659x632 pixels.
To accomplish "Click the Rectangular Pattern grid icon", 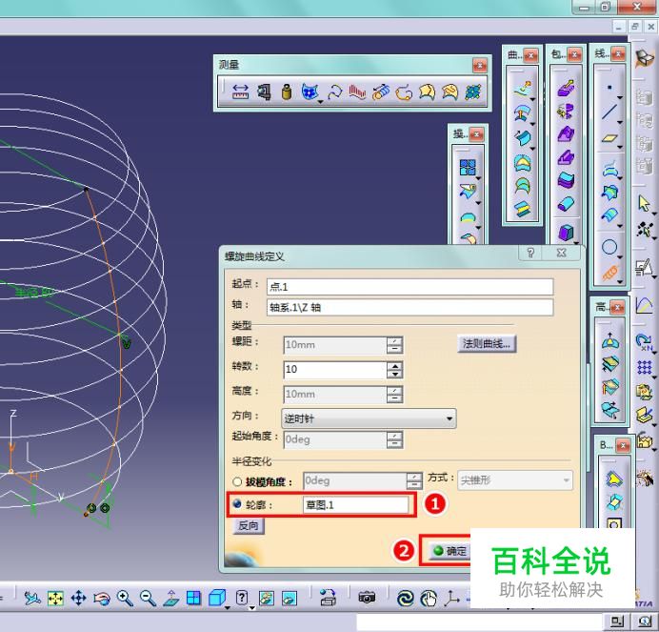I will pos(645,366).
